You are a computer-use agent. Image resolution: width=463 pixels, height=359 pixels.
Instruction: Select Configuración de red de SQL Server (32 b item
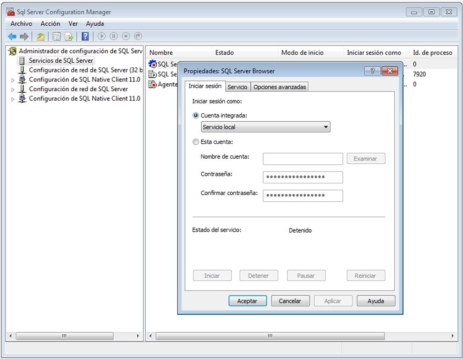86,70
